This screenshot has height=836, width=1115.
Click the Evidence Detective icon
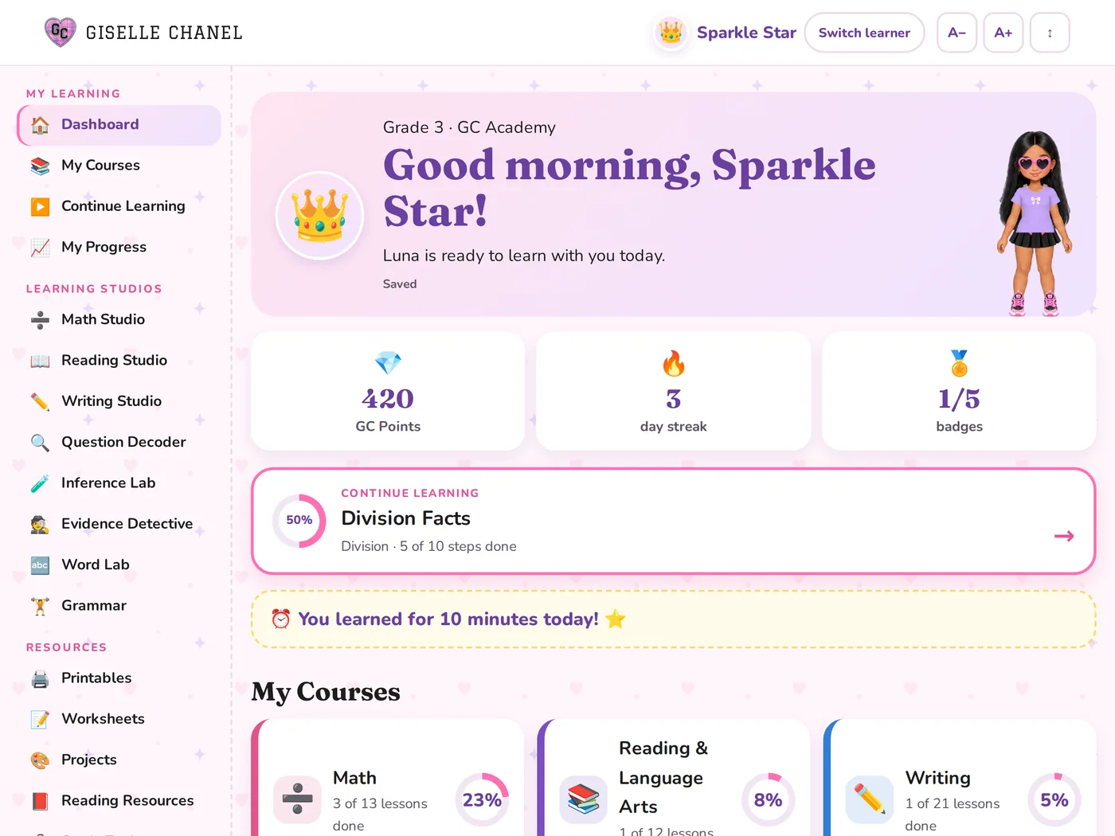click(x=40, y=524)
